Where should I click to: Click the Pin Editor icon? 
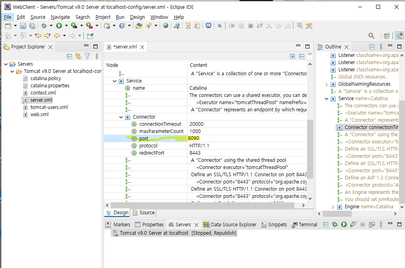pyautogui.click(x=90, y=36)
